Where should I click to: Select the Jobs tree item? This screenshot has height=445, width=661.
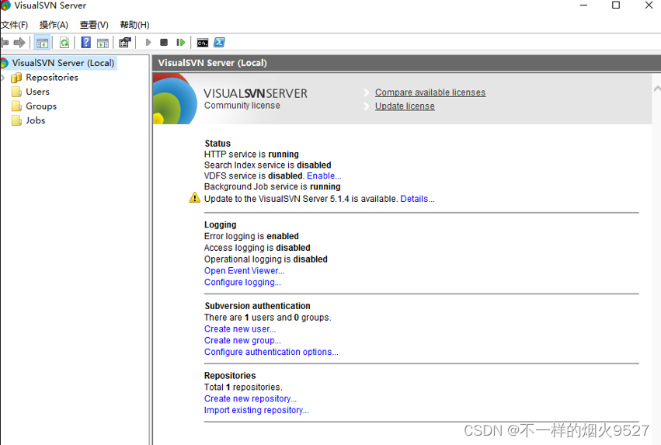pos(36,120)
